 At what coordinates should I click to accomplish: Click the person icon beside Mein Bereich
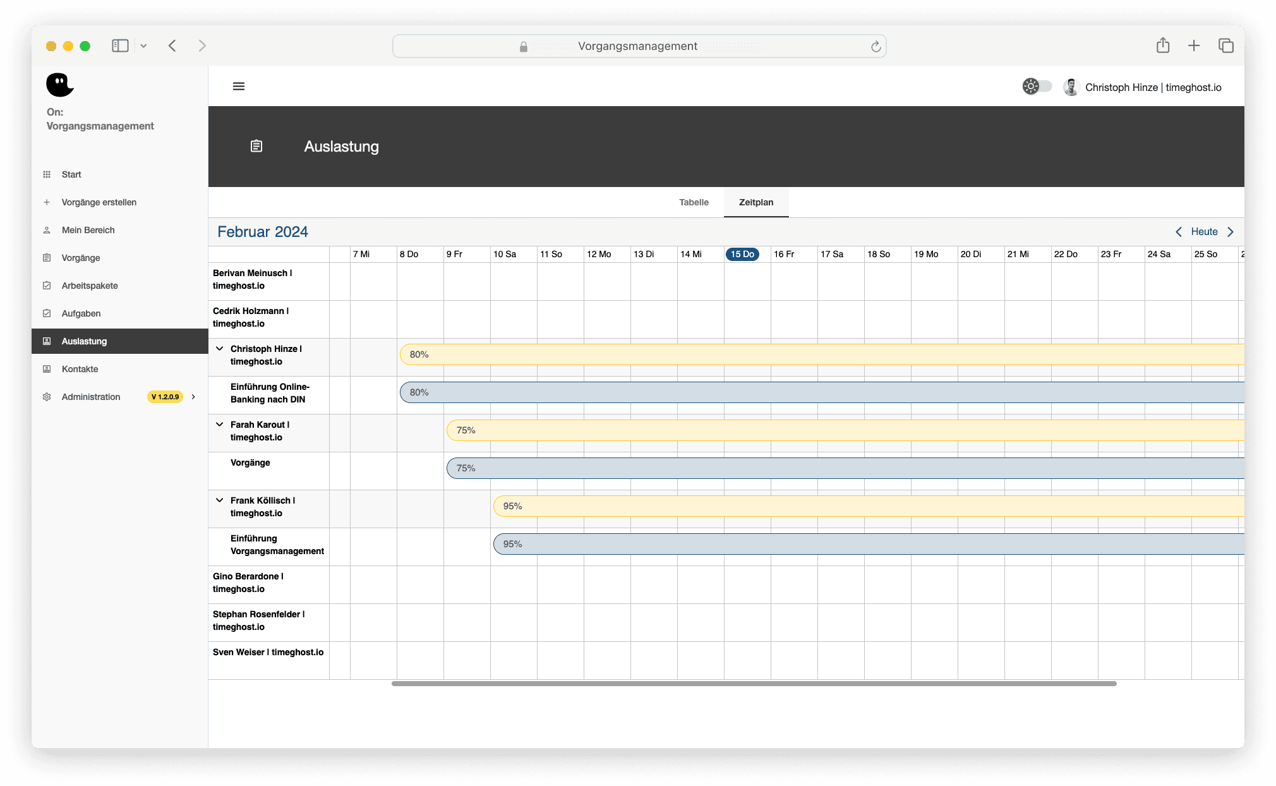47,230
